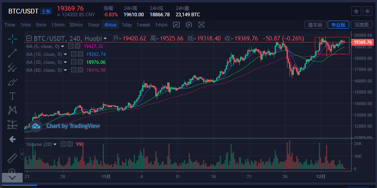This screenshot has width=377, height=188.
Task: Remove the Volume (20) indicator
Action: pos(70,144)
